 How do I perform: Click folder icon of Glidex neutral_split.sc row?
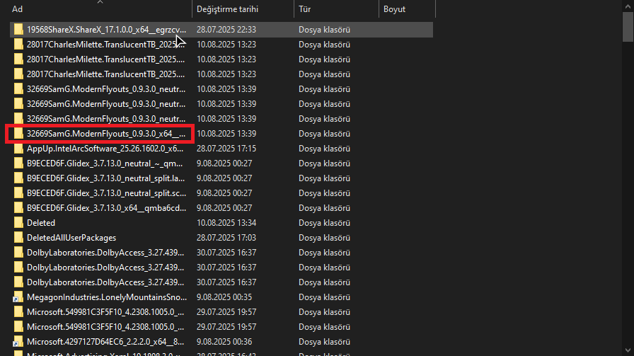tap(18, 193)
